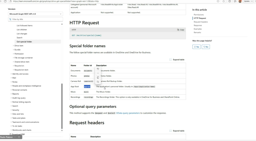This screenshot has width=256, height=141.
Task: Click the recordings folder id cell
Action: tap(88, 97)
